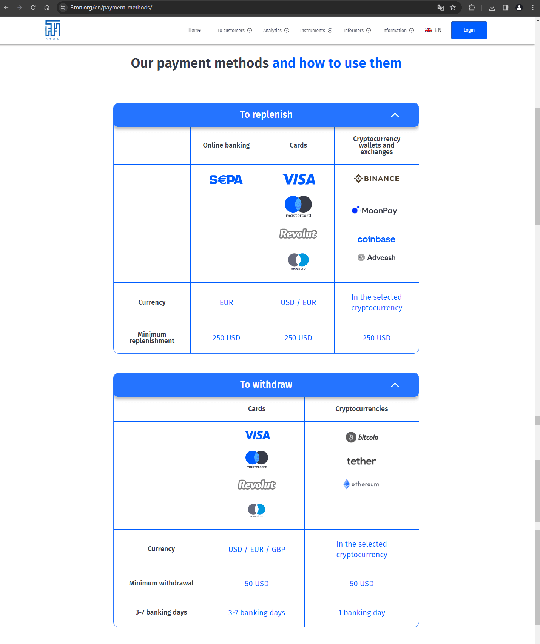540x644 pixels.
Task: Click Revolut logo in replenish table
Action: 298,234
